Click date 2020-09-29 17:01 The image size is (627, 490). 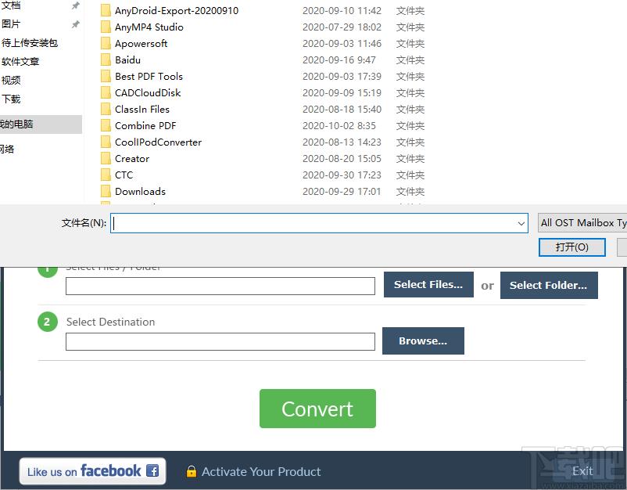click(342, 192)
